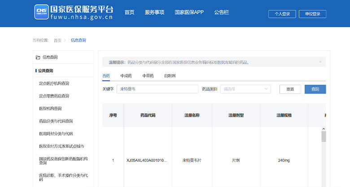The image size is (350, 187).
Task: Switch to the 中成药 tab
Action: pos(126,76)
